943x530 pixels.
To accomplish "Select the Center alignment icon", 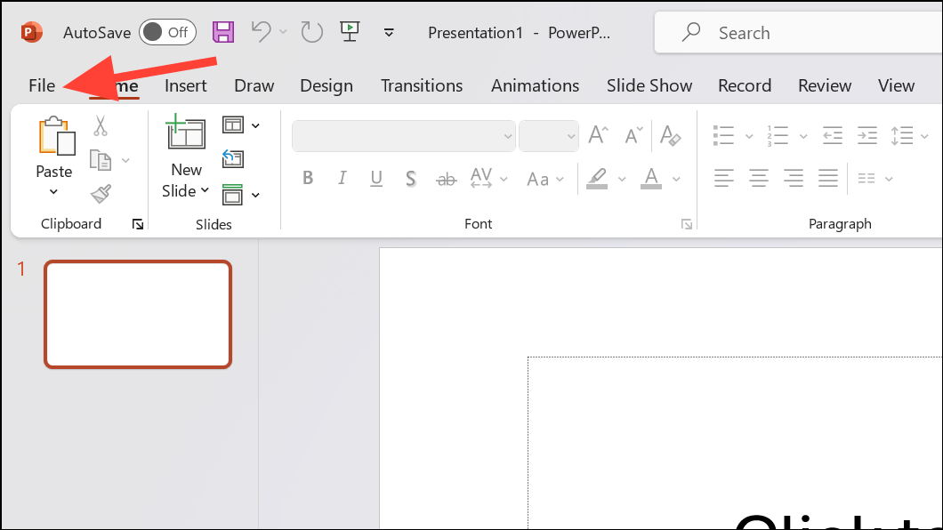I will click(758, 178).
